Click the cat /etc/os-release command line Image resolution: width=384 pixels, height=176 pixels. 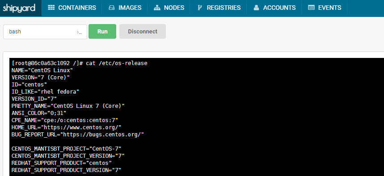(79, 63)
